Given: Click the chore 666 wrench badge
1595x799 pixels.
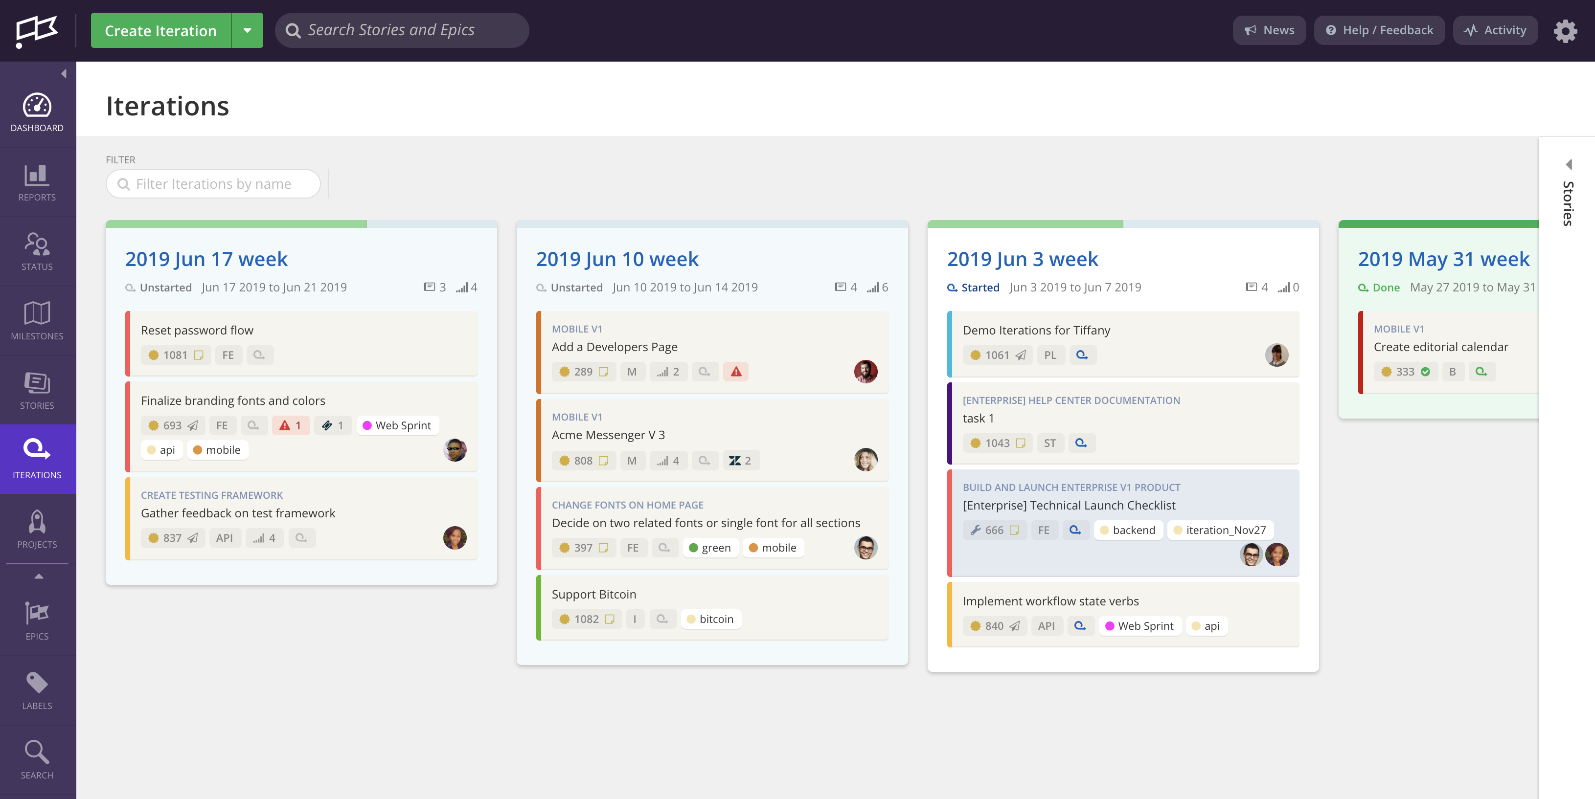Looking at the screenshot, I should (995, 531).
